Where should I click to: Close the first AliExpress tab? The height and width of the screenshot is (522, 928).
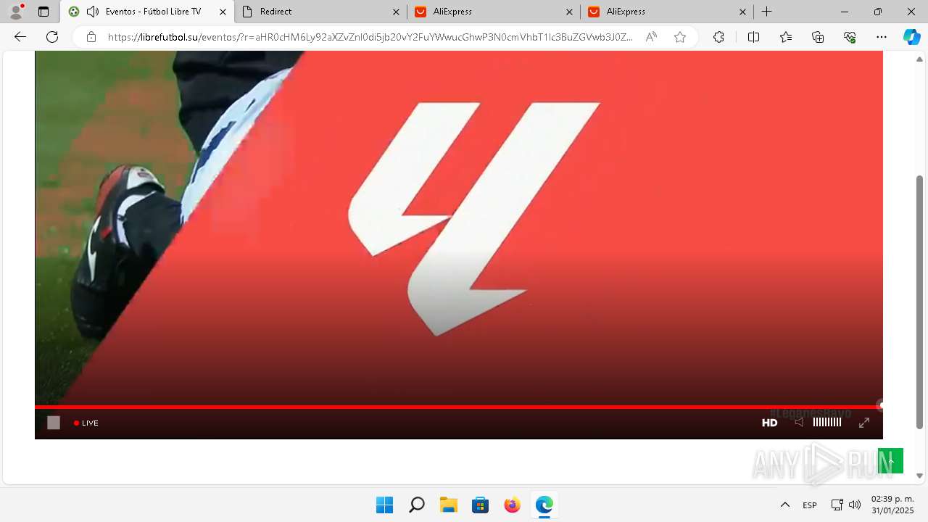pyautogui.click(x=569, y=12)
